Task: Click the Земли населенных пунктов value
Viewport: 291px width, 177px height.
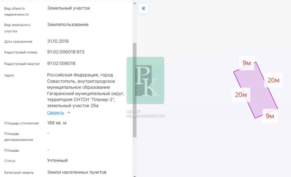Action: (77, 172)
